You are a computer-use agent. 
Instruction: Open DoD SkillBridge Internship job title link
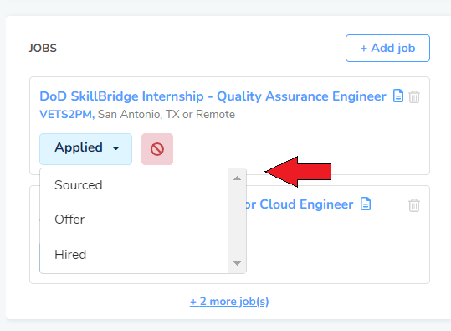click(x=213, y=96)
